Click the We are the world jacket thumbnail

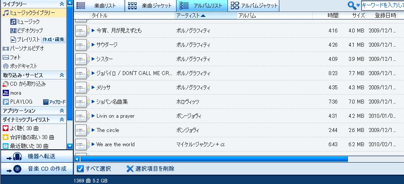pos(82,144)
